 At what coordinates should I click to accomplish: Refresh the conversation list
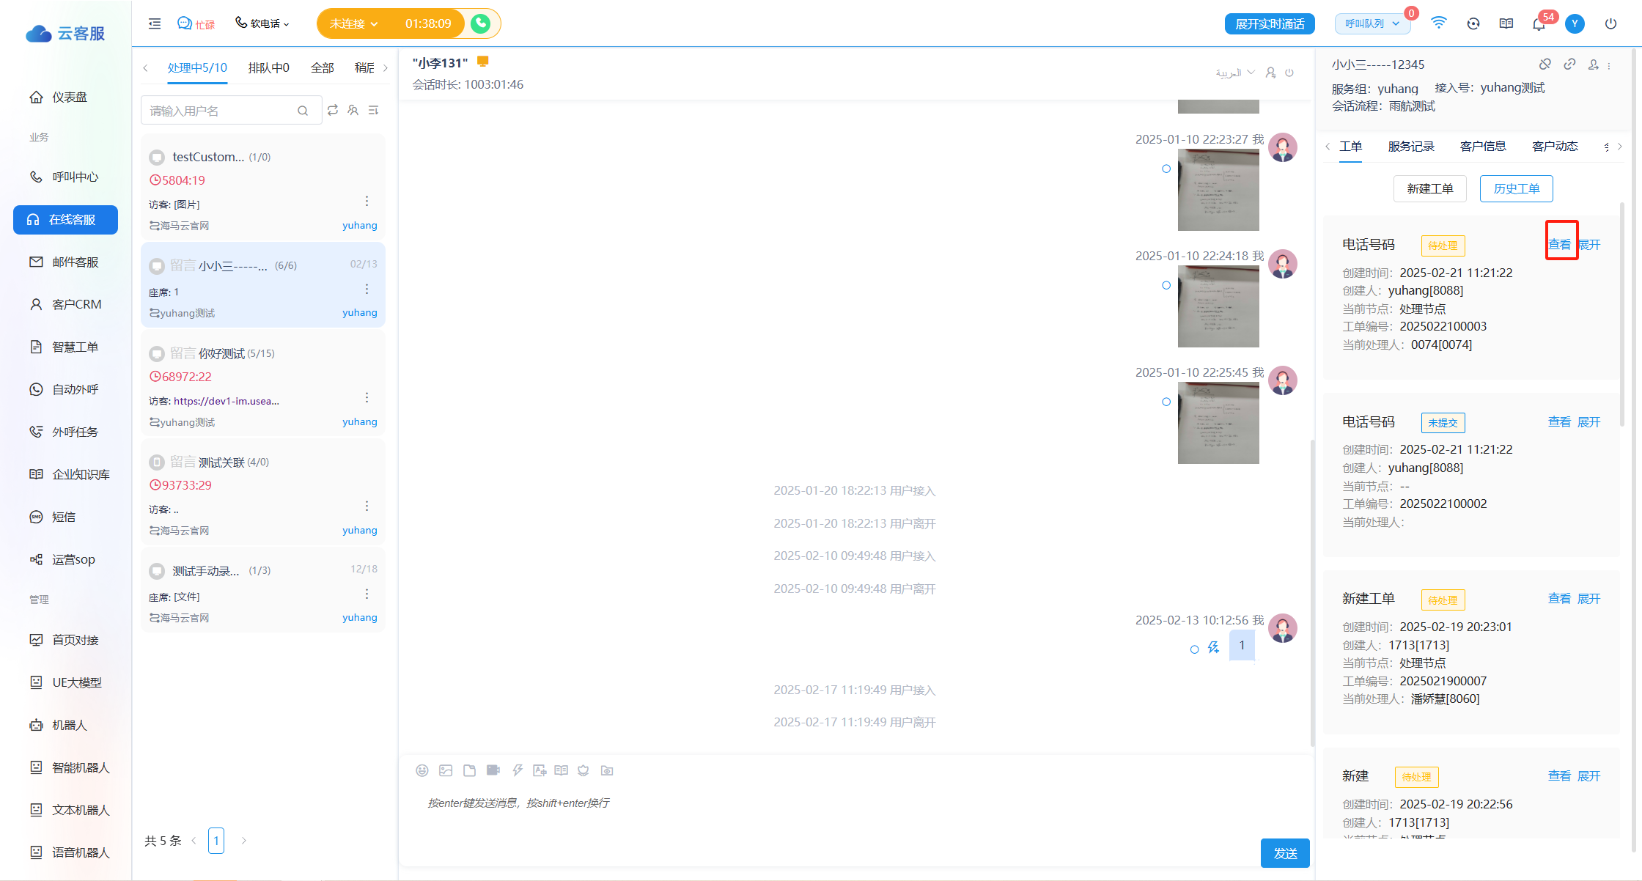(333, 110)
